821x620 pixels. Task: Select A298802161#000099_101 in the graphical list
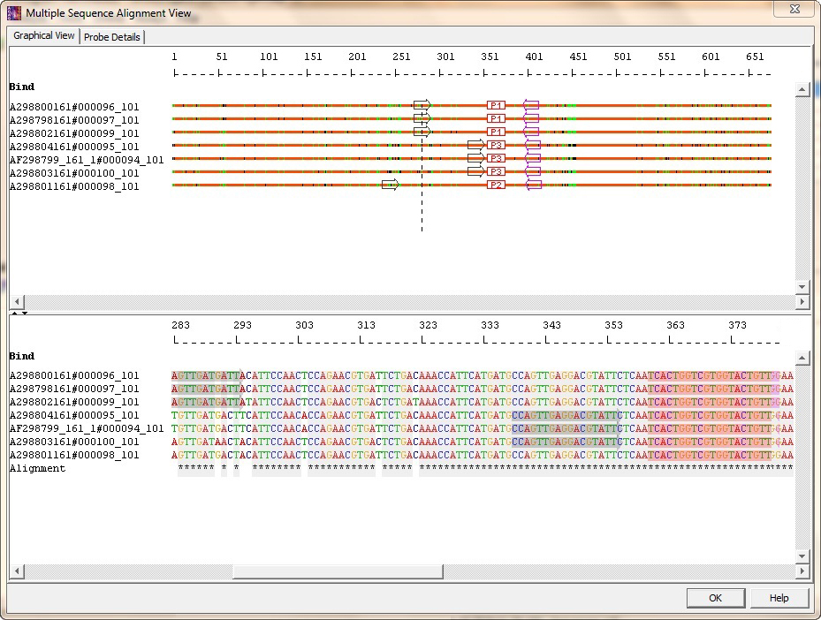click(x=74, y=133)
